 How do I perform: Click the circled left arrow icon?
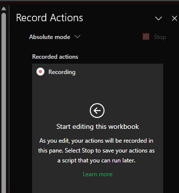coord(97,111)
